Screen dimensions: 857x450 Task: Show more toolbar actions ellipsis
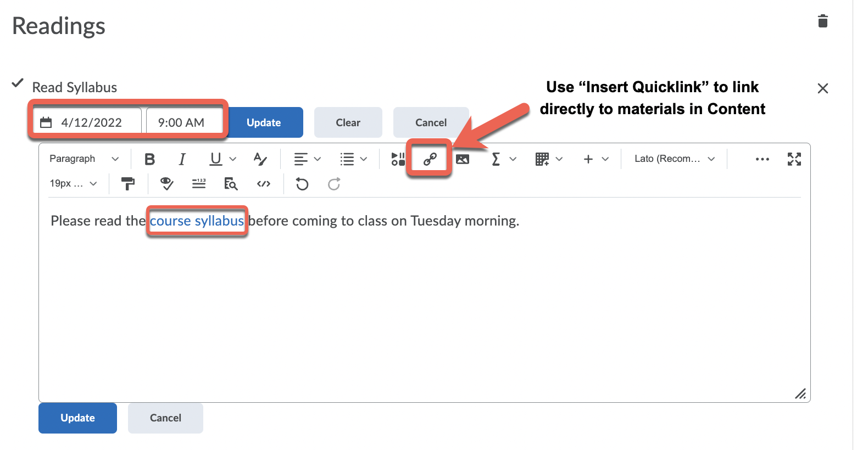[763, 159]
